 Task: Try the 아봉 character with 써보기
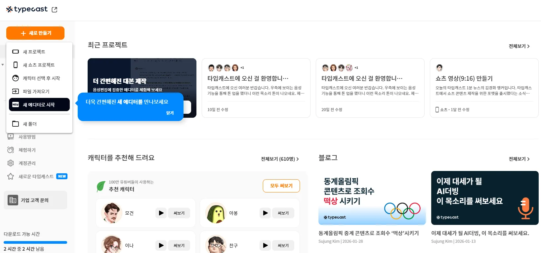coord(283,213)
